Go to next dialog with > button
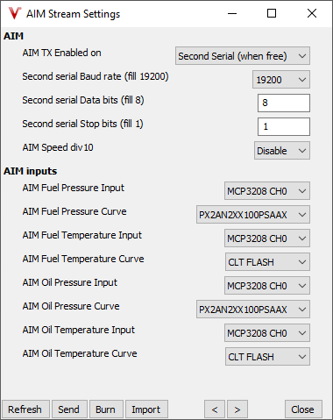The image size is (333, 420). tap(237, 409)
